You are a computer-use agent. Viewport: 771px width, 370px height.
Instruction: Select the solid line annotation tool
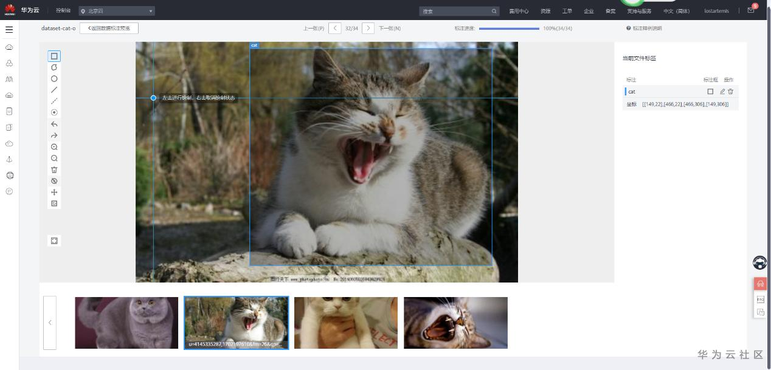pos(54,90)
